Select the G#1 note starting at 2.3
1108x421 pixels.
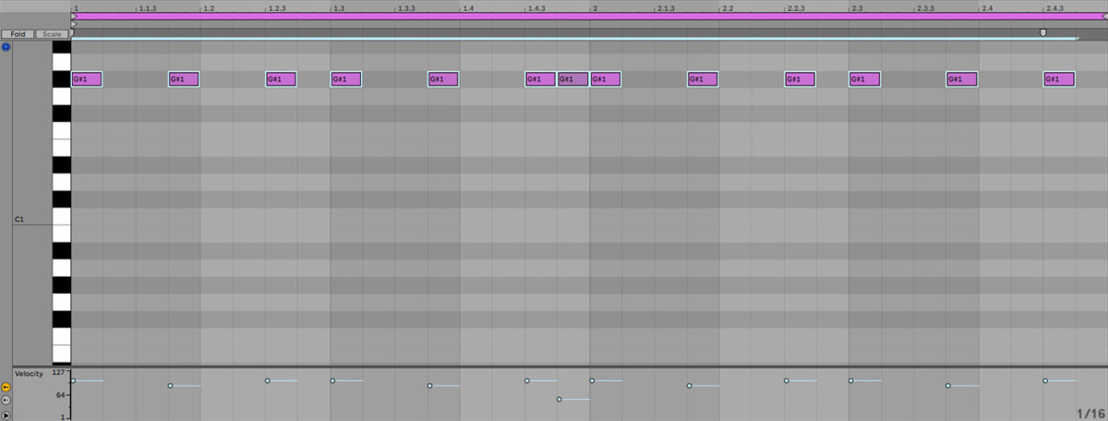coord(864,79)
